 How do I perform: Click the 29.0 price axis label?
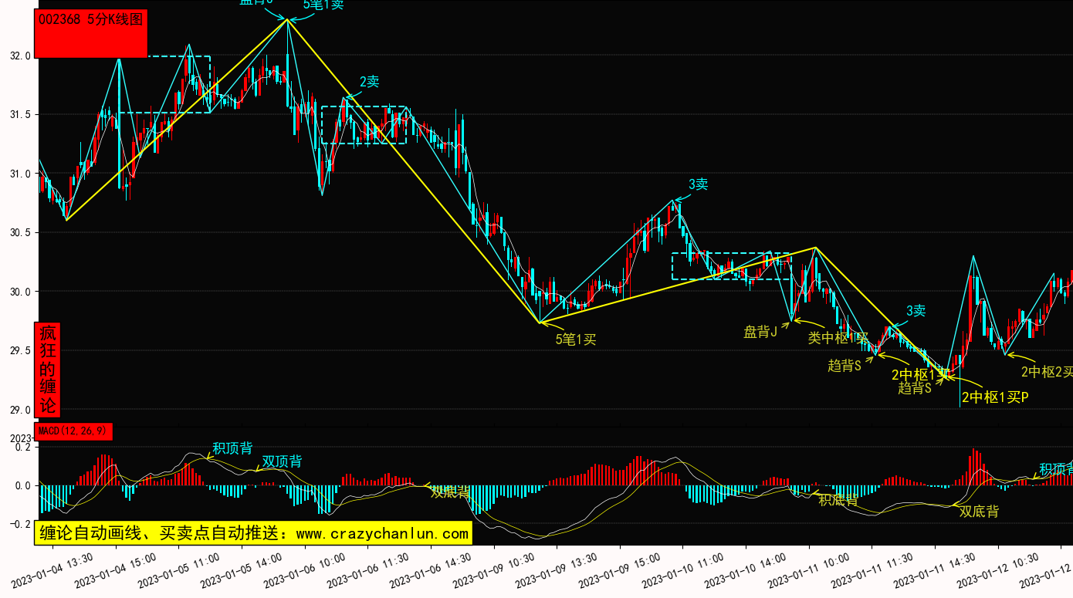(20, 410)
